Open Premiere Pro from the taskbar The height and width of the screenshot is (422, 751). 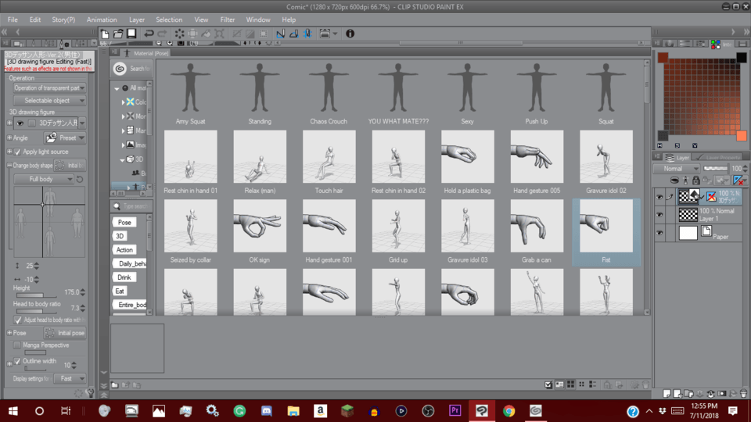click(455, 410)
